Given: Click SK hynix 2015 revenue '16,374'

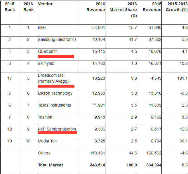Looking at the screenshot, I should (155, 63).
